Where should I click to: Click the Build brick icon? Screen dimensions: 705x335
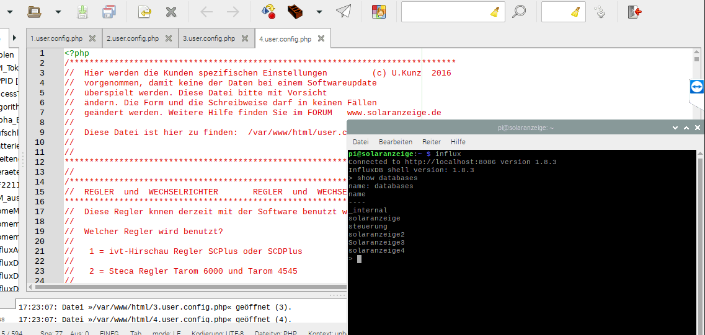coord(296,11)
